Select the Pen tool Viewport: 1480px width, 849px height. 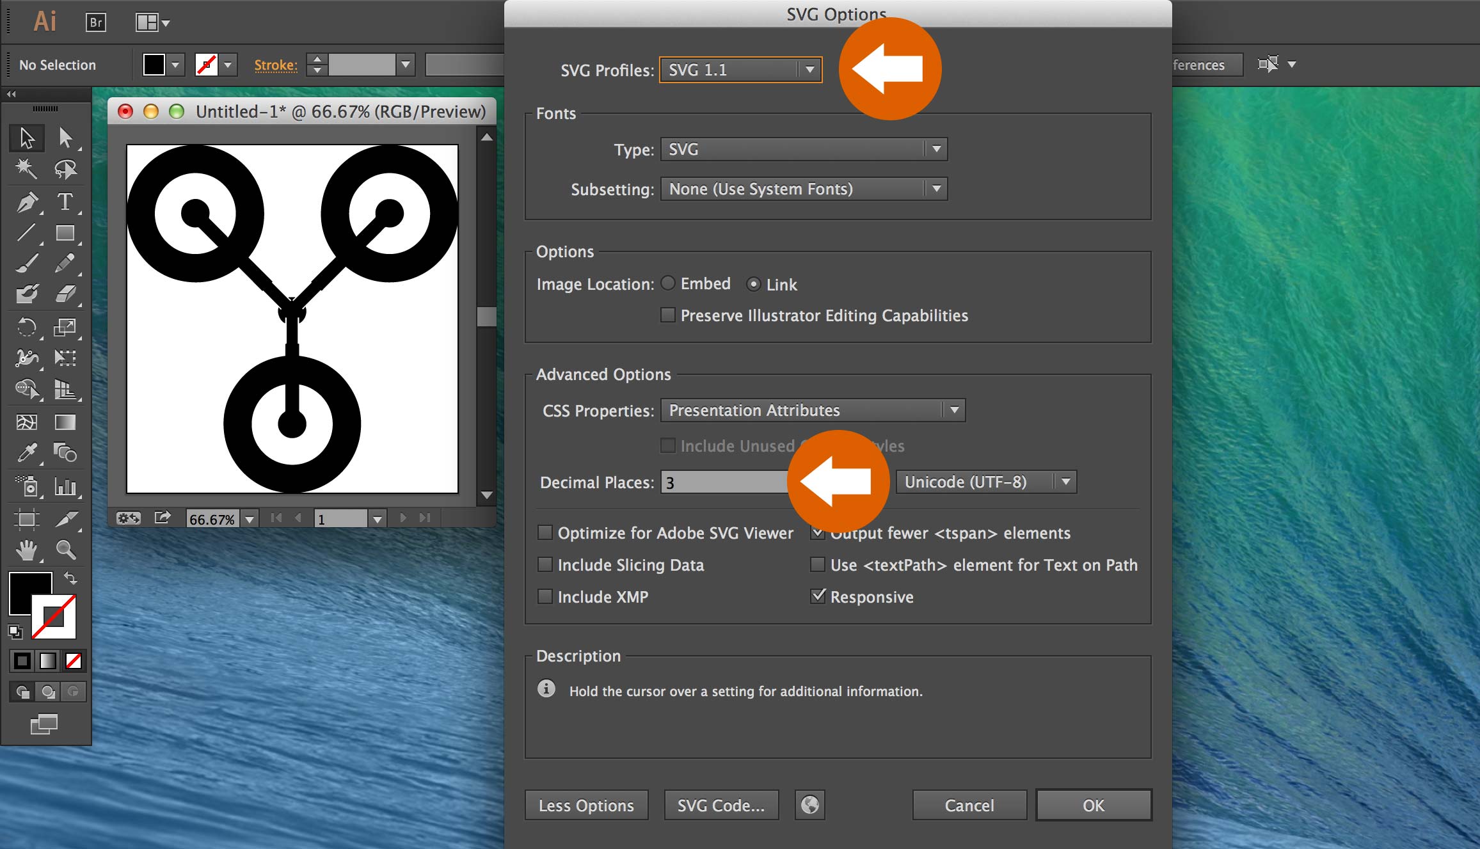click(x=27, y=202)
